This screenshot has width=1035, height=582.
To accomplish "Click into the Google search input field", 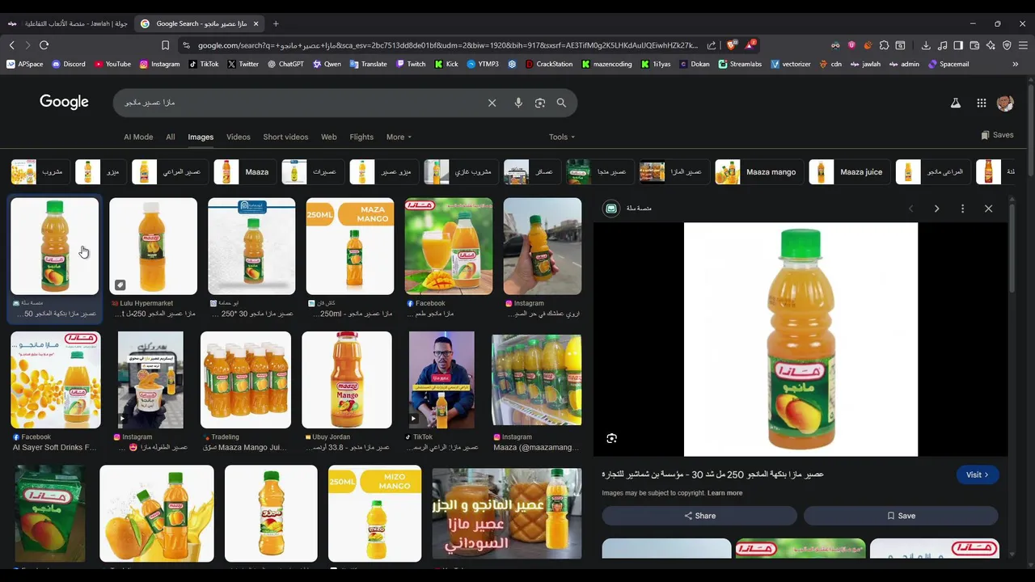I will 299,103.
